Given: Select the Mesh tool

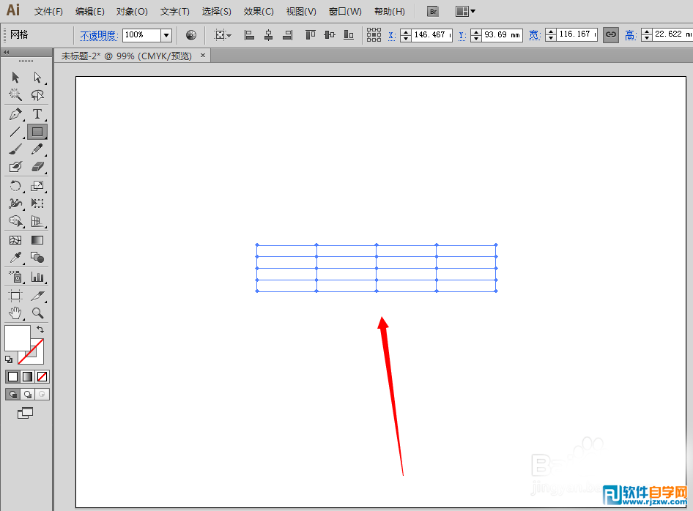Looking at the screenshot, I should (x=15, y=240).
